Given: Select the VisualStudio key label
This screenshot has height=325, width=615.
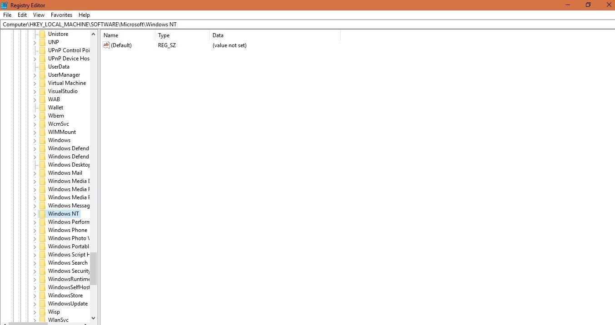Looking at the screenshot, I should (x=63, y=91).
